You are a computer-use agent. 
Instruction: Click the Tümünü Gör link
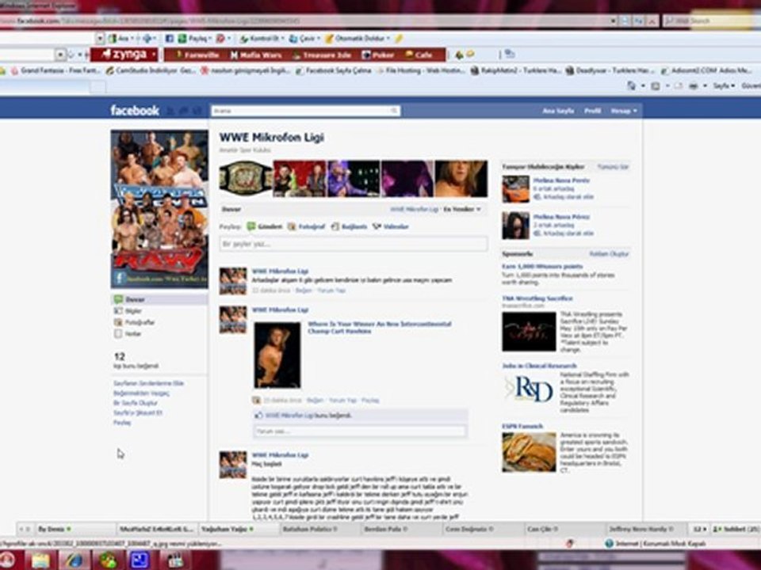click(x=613, y=167)
